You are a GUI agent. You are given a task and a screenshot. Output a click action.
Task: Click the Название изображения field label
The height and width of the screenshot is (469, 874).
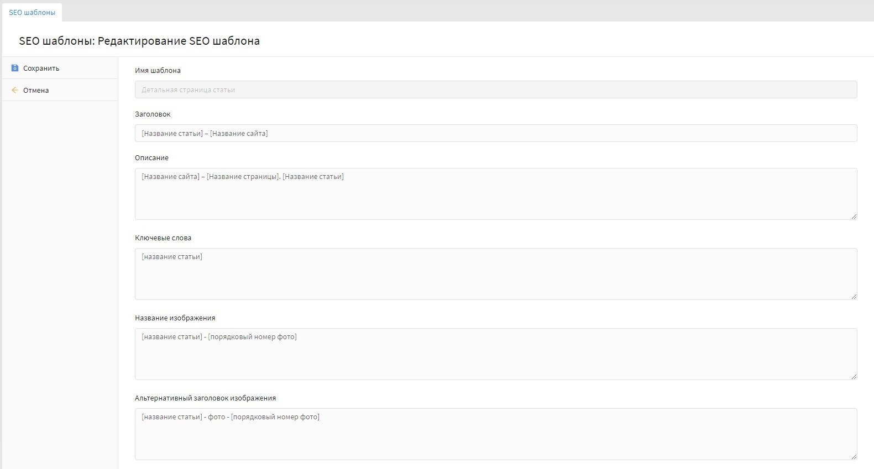coord(175,318)
